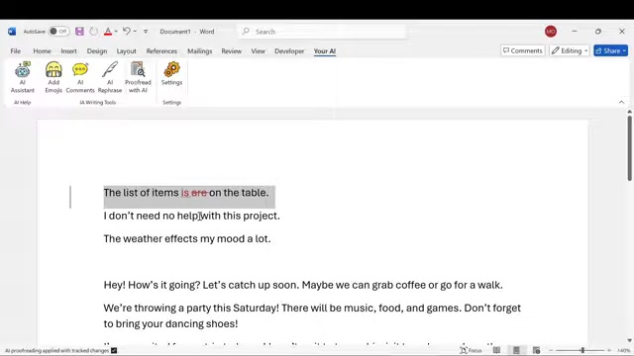Switch to the Home tab
Image resolution: width=634 pixels, height=356 pixels.
[42, 51]
